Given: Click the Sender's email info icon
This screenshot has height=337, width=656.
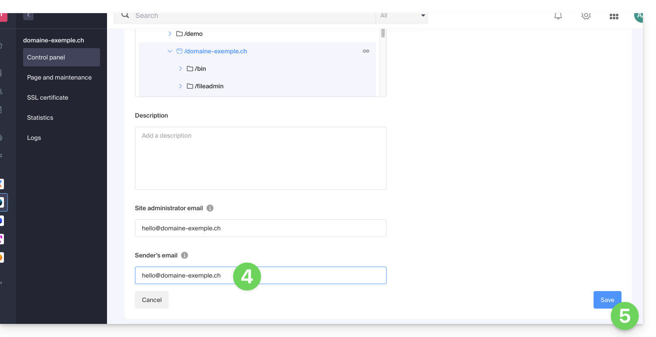Looking at the screenshot, I should (184, 255).
